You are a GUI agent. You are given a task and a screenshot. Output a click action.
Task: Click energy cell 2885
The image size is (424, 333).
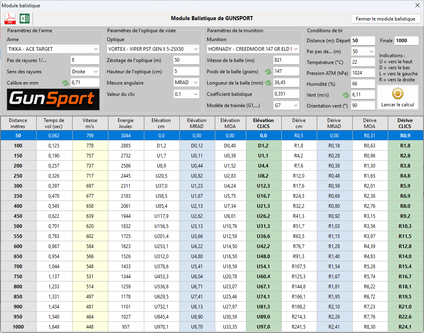point(126,146)
